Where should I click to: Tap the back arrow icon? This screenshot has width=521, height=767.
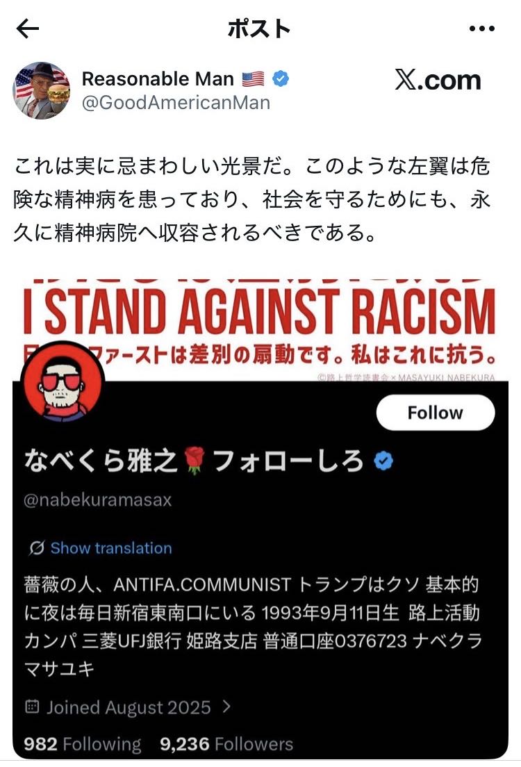point(27,29)
